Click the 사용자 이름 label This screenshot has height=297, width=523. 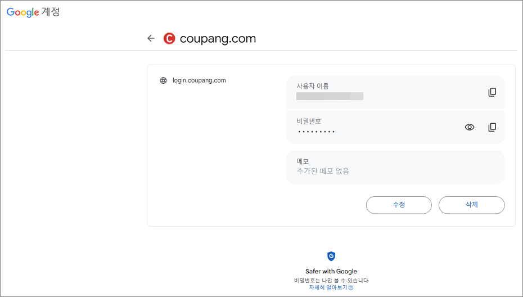point(313,86)
